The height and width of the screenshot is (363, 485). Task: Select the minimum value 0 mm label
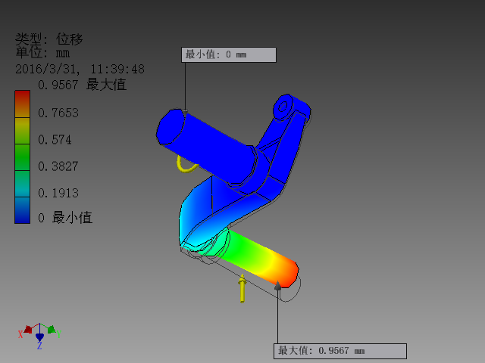229,54
